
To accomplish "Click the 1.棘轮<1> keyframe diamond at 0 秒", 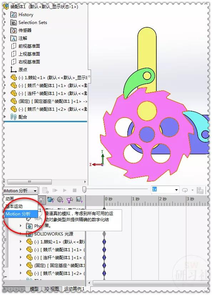I will coord(104,242).
